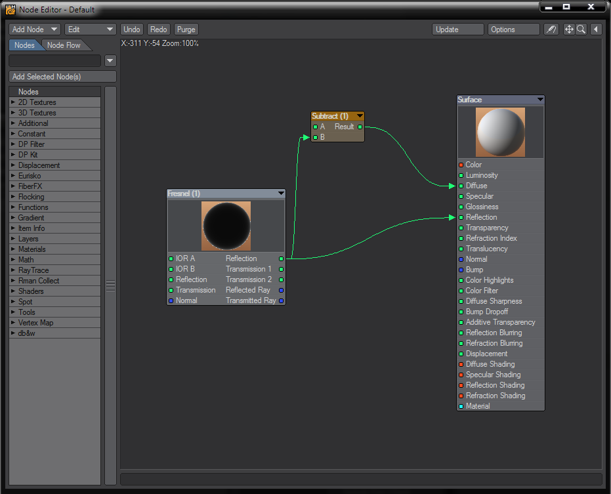Click the Fresnel node preview thumbnail
Image resolution: width=611 pixels, height=494 pixels.
point(226,226)
